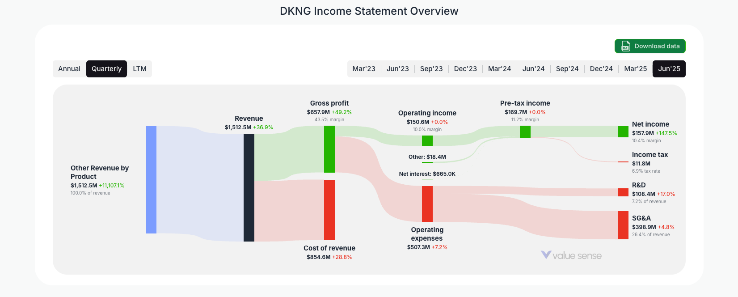Click the red SG&A bar
This screenshot has width=738, height=297.
pos(623,225)
